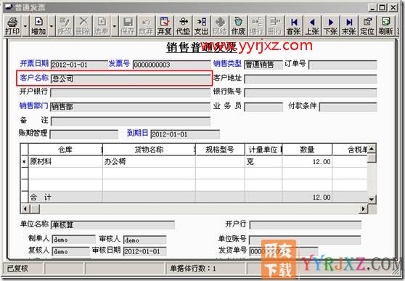Viewport: 405px width, 281px height.
Task: Click the 刷新 refresh icon
Action: tap(385, 26)
